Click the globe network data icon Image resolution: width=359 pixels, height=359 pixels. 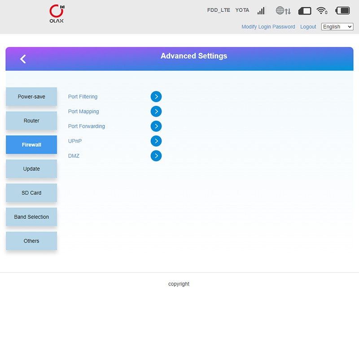point(283,10)
